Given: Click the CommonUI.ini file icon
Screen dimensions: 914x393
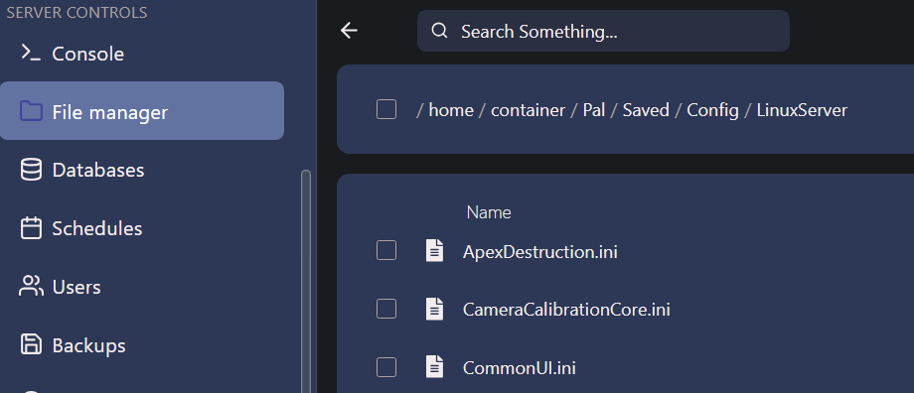Looking at the screenshot, I should (x=434, y=367).
